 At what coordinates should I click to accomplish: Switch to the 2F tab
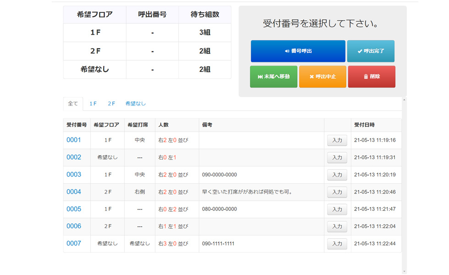[111, 104]
